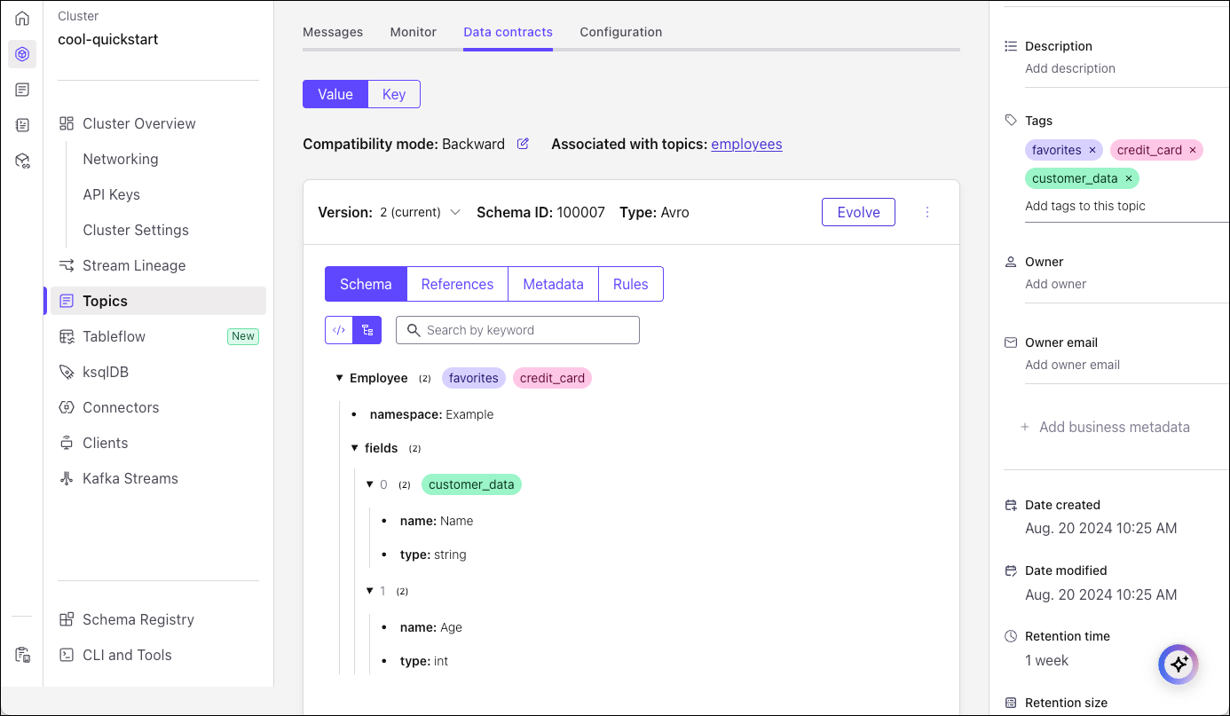The width and height of the screenshot is (1230, 716).
Task: Switch to the Configuration tab
Action: coord(620,32)
